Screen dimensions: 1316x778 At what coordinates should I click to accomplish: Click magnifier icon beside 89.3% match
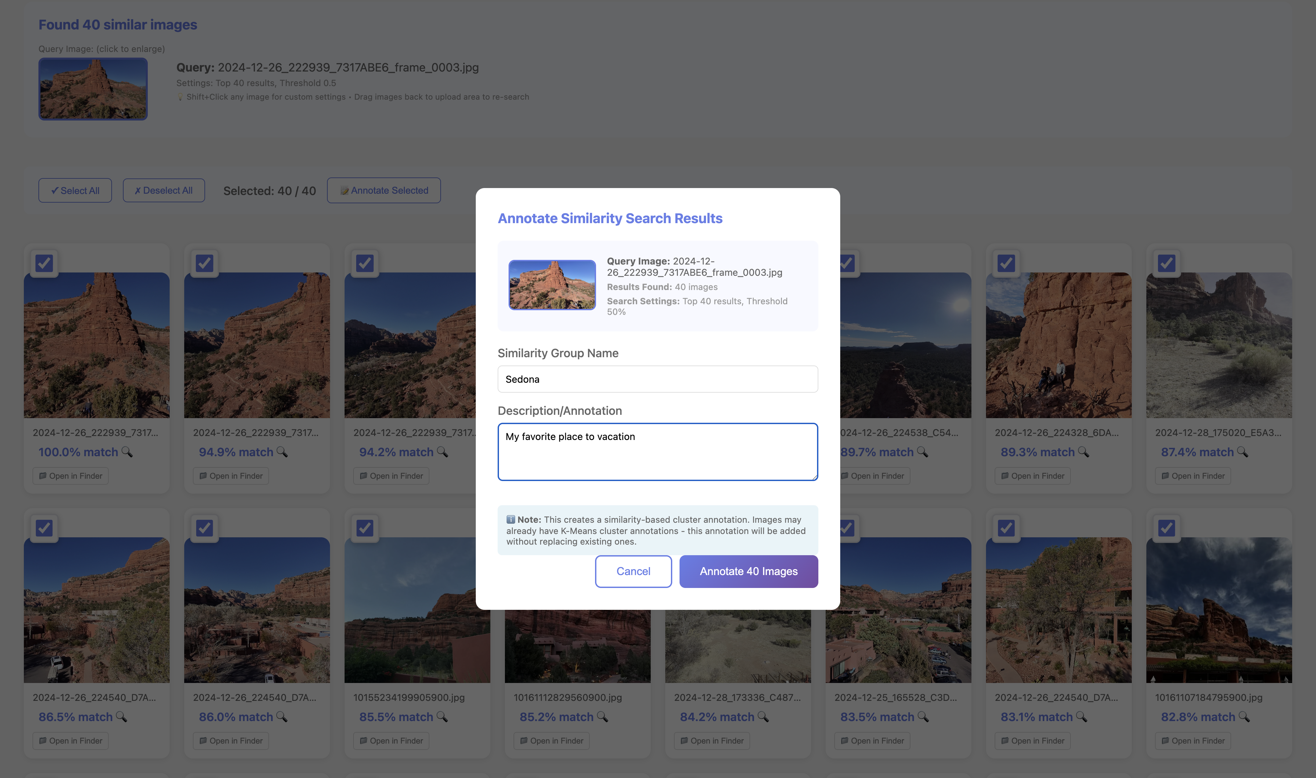(x=1084, y=452)
